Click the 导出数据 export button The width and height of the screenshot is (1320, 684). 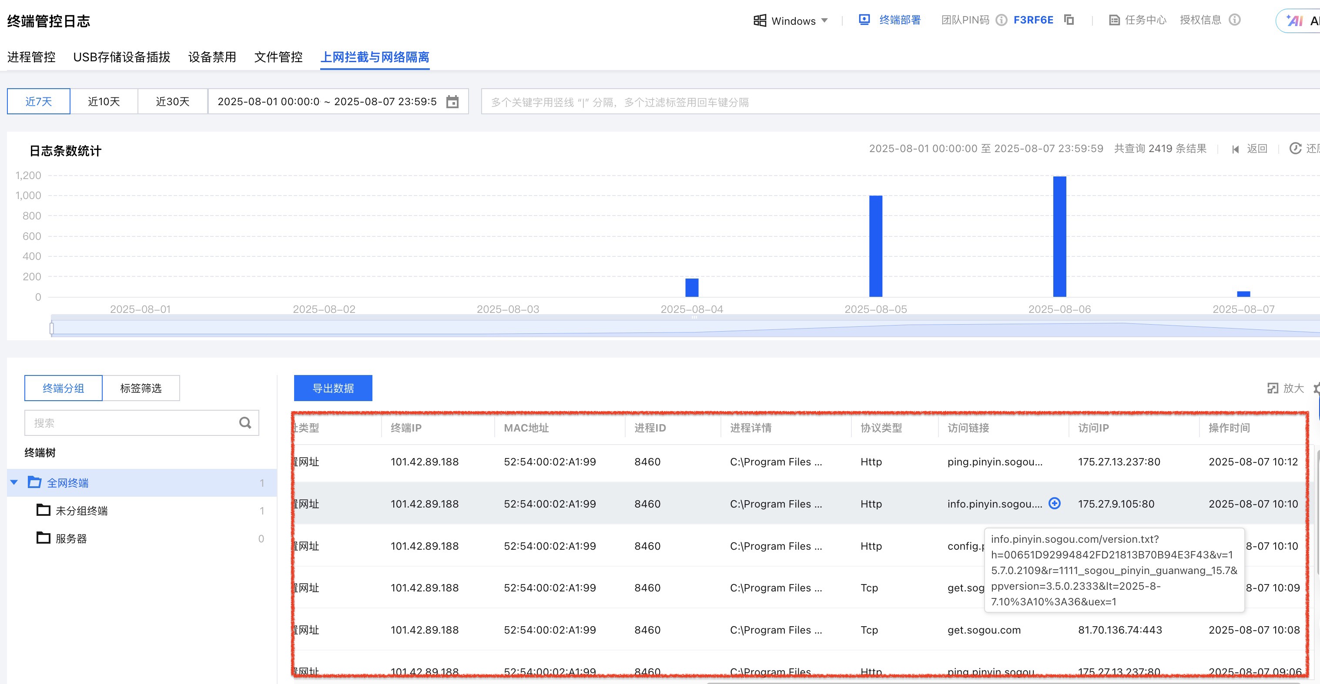(x=333, y=388)
